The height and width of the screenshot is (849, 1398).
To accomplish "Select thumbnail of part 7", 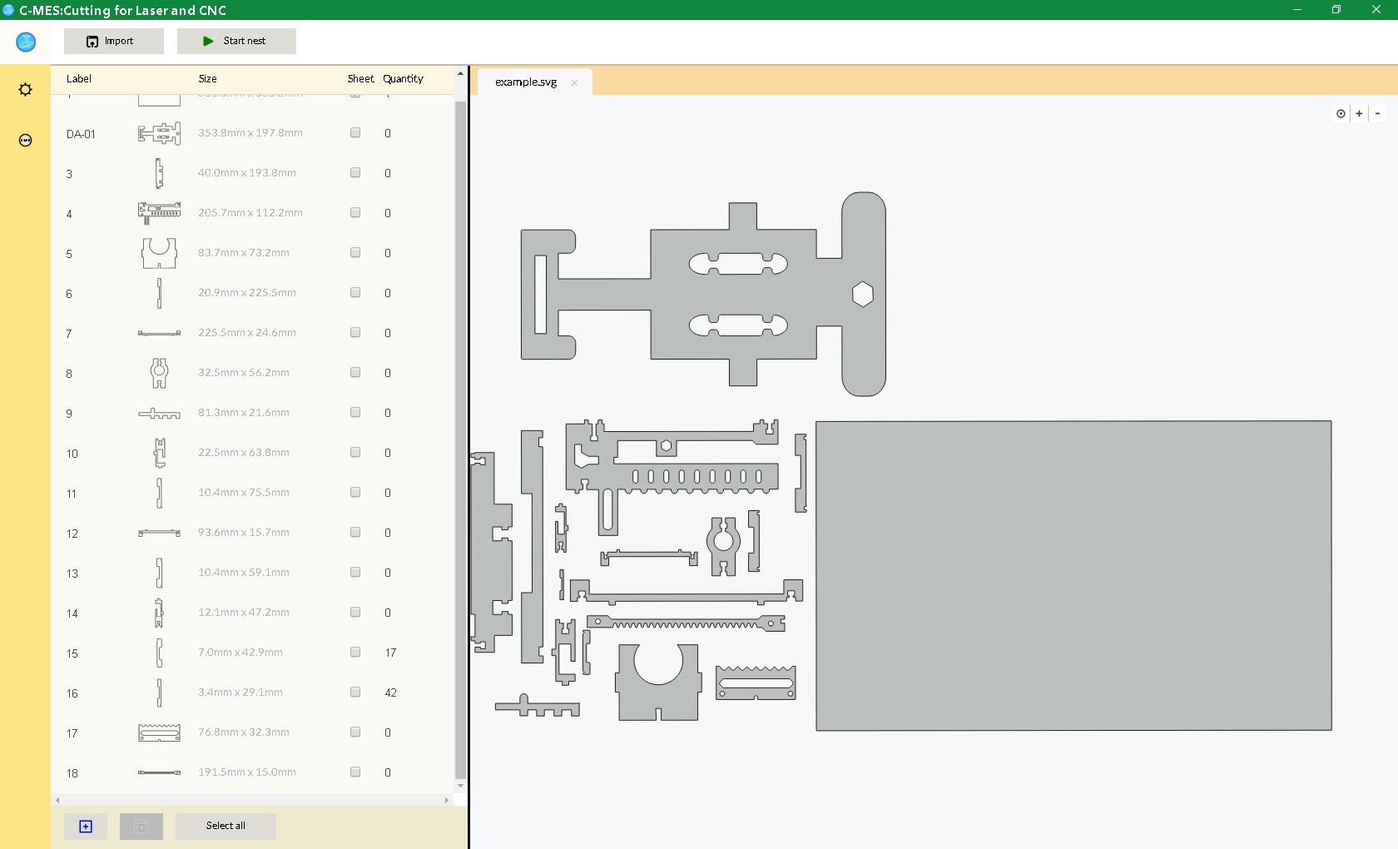I will [x=159, y=333].
